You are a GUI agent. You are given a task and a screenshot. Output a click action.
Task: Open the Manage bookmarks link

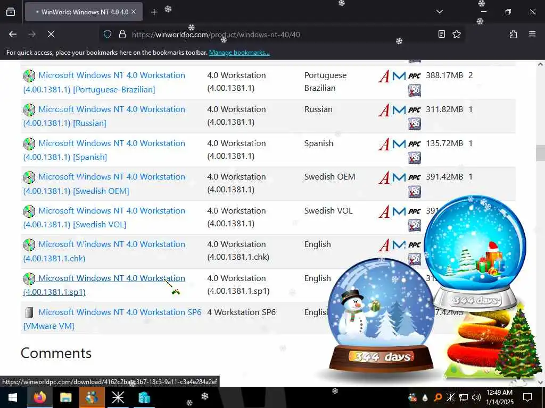pyautogui.click(x=239, y=53)
